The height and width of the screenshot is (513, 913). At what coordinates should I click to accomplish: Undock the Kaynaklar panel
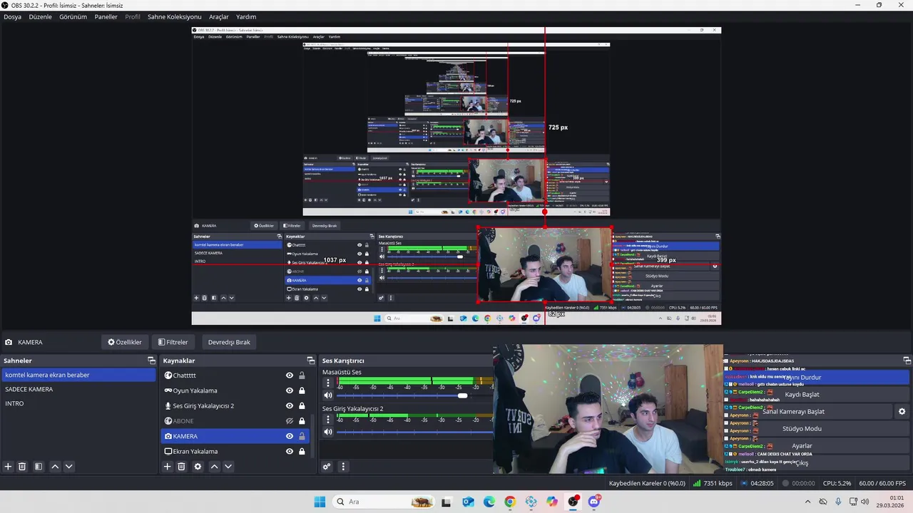tap(310, 361)
